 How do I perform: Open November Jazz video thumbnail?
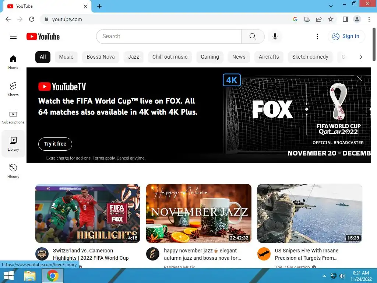198,213
